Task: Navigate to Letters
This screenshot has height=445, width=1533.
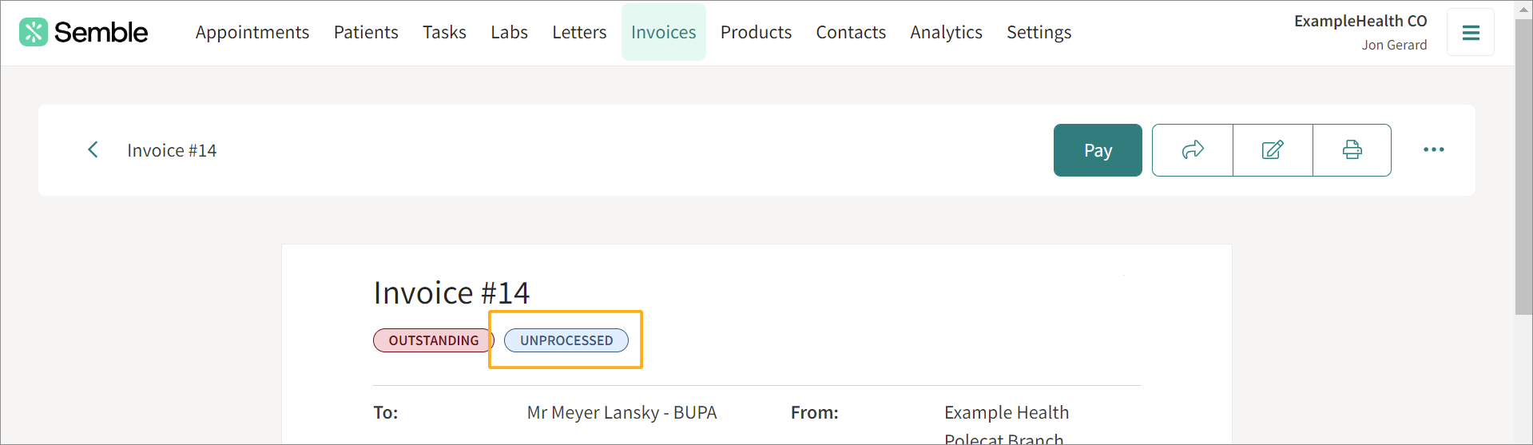Action: [x=579, y=32]
